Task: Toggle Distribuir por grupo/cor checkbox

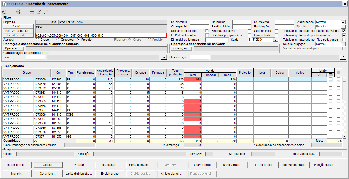Action: [249, 35]
